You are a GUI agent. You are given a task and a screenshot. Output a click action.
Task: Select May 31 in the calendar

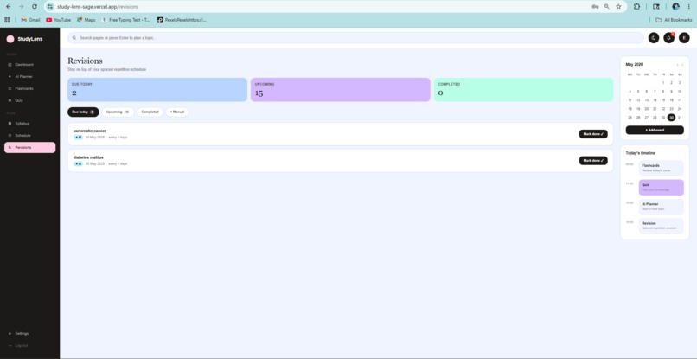(x=680, y=118)
